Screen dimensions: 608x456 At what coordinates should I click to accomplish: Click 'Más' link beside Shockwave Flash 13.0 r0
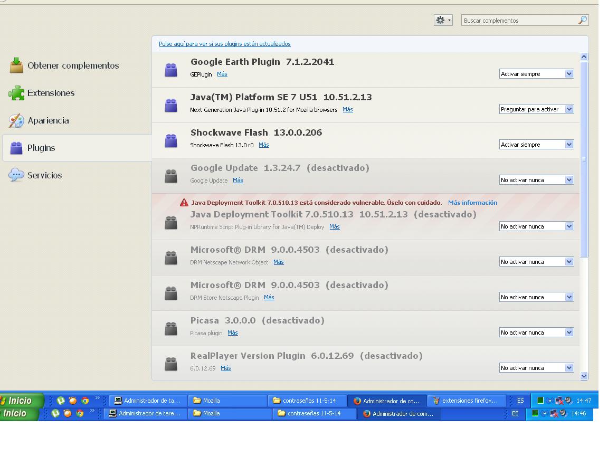pos(264,145)
